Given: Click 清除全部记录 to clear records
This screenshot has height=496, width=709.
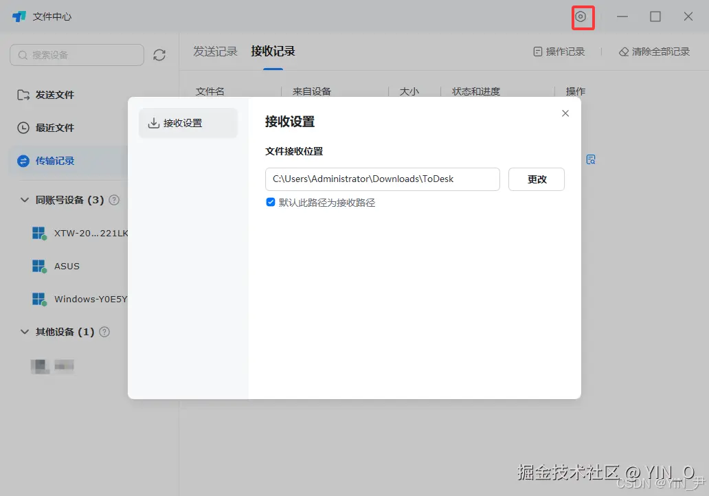Looking at the screenshot, I should (653, 51).
